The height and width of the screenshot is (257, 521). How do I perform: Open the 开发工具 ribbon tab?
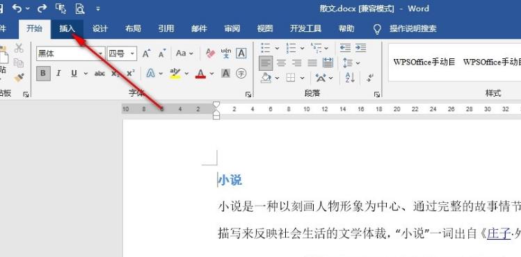(x=305, y=29)
